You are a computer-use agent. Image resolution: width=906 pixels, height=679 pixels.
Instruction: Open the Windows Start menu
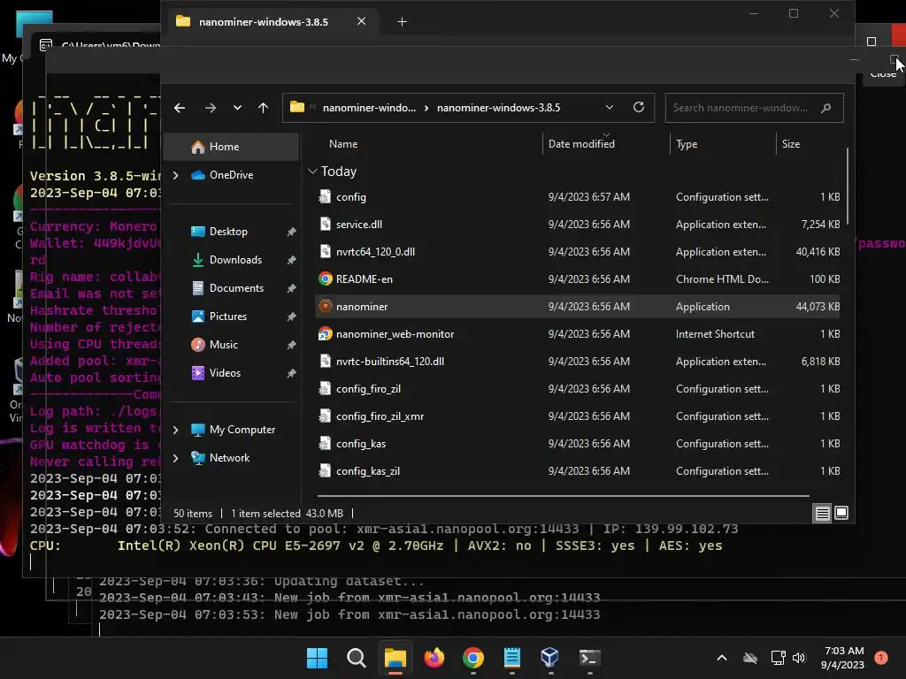coord(317,658)
